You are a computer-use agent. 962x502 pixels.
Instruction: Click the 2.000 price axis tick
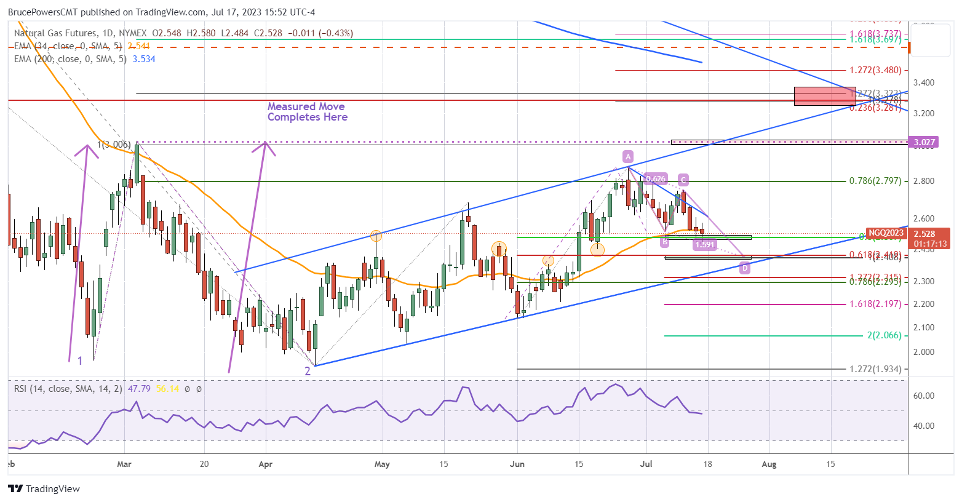tap(924, 352)
